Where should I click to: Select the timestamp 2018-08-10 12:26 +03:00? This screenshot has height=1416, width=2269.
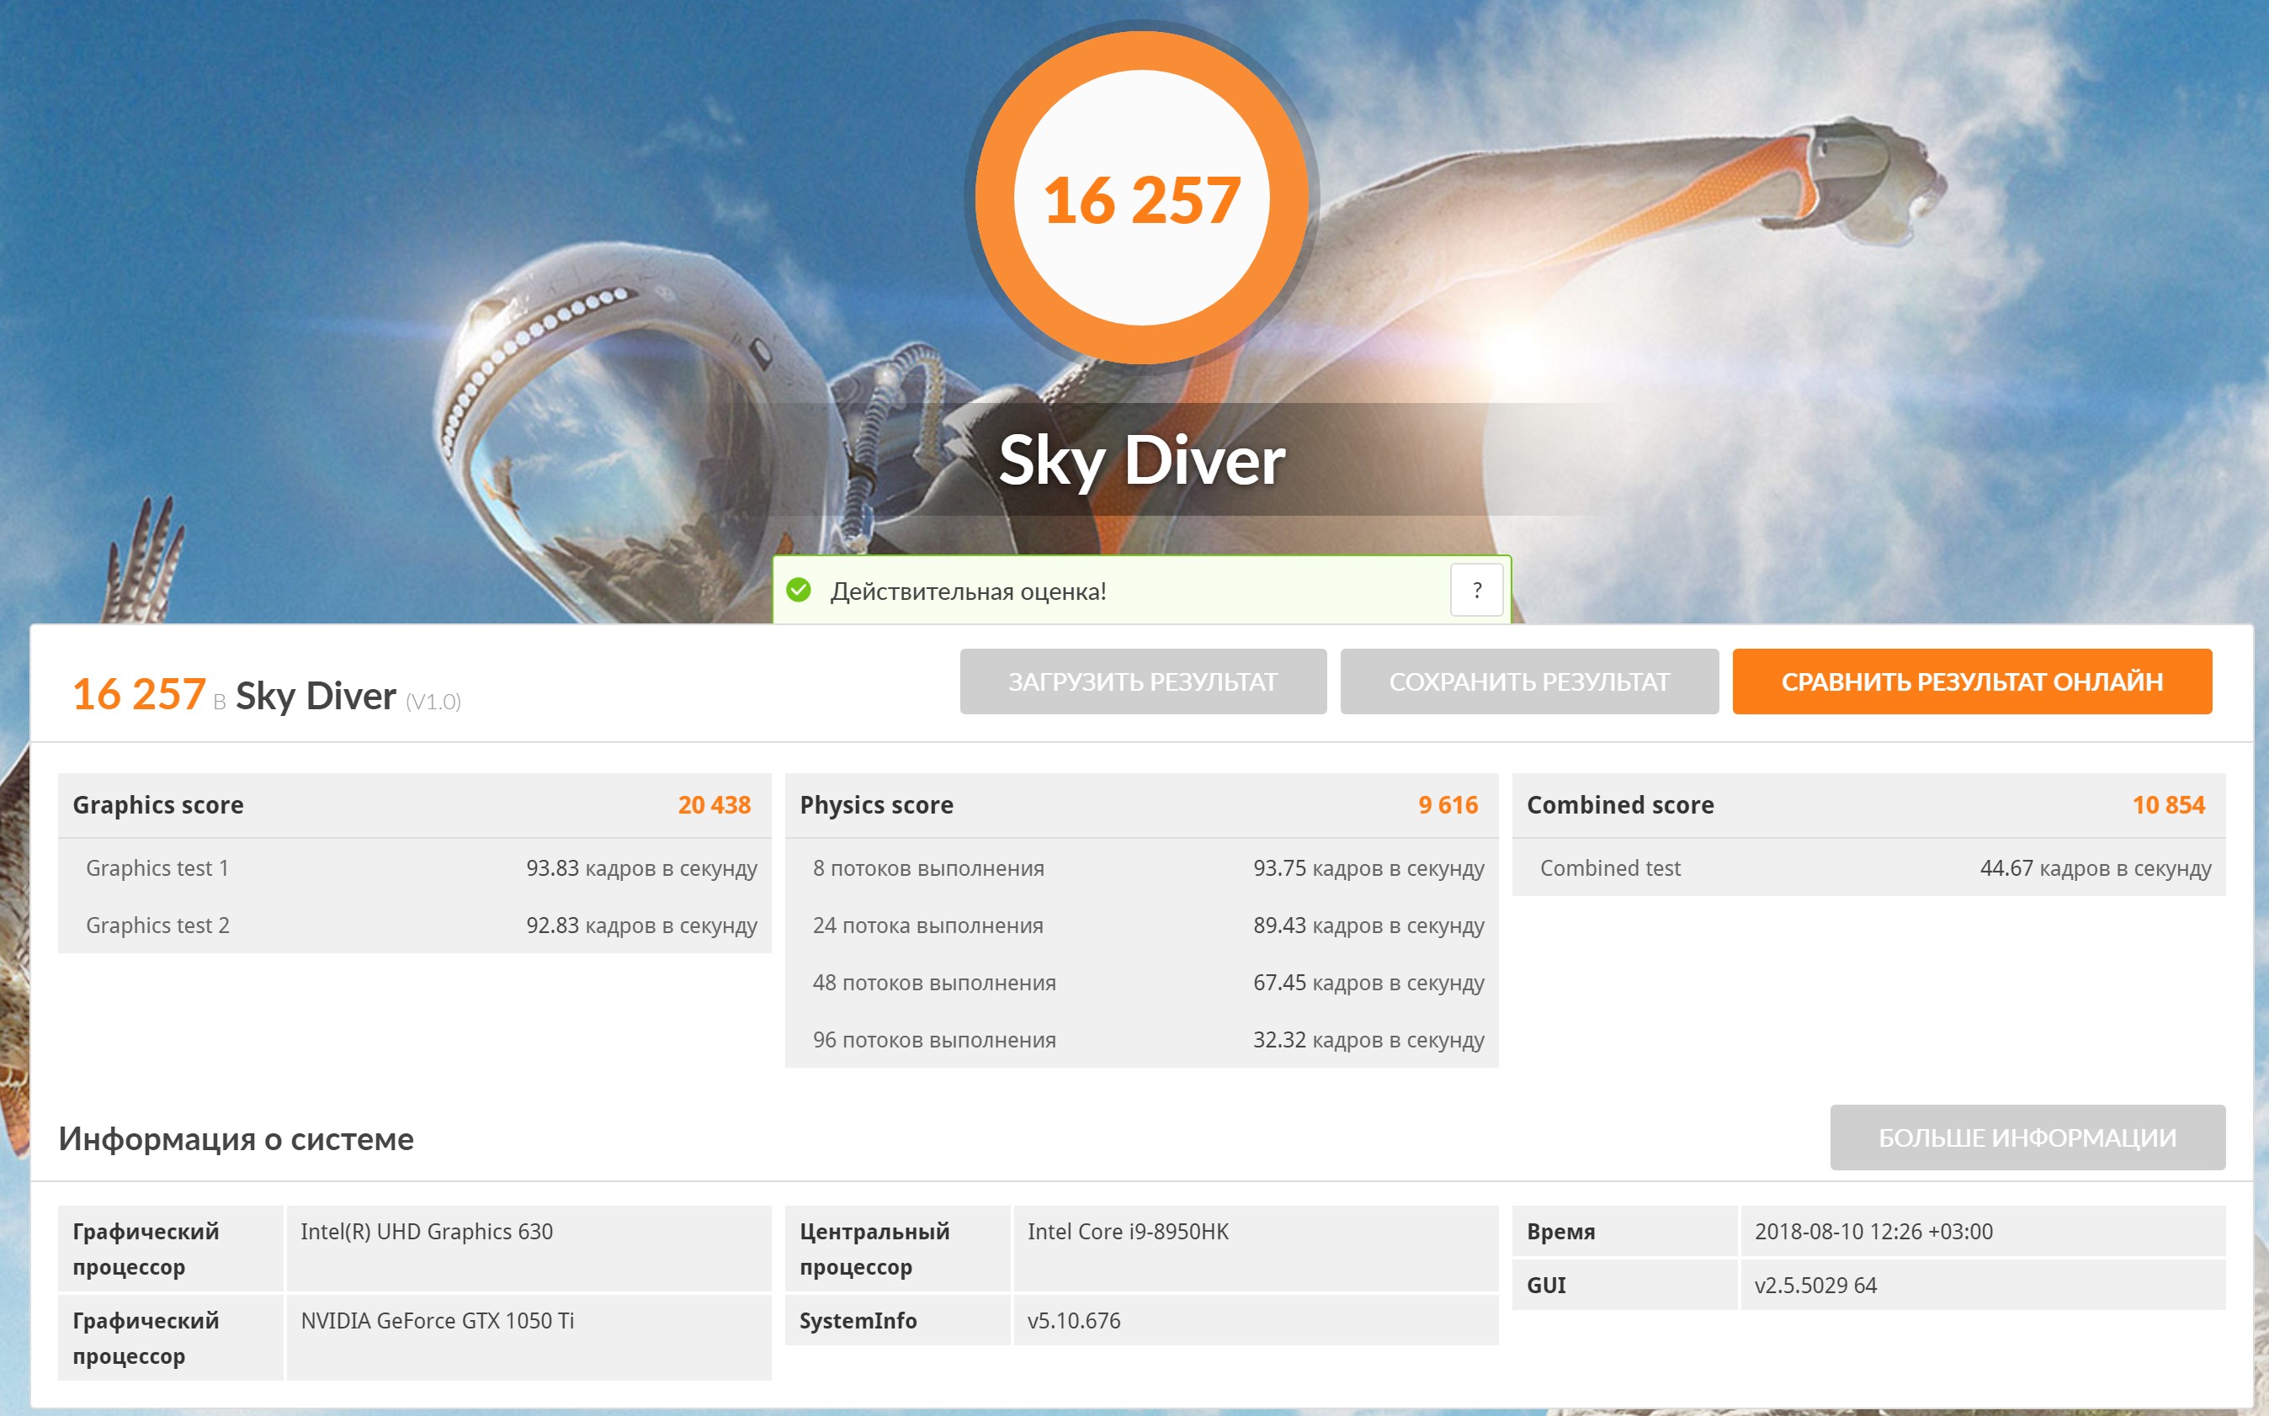tap(1873, 1232)
